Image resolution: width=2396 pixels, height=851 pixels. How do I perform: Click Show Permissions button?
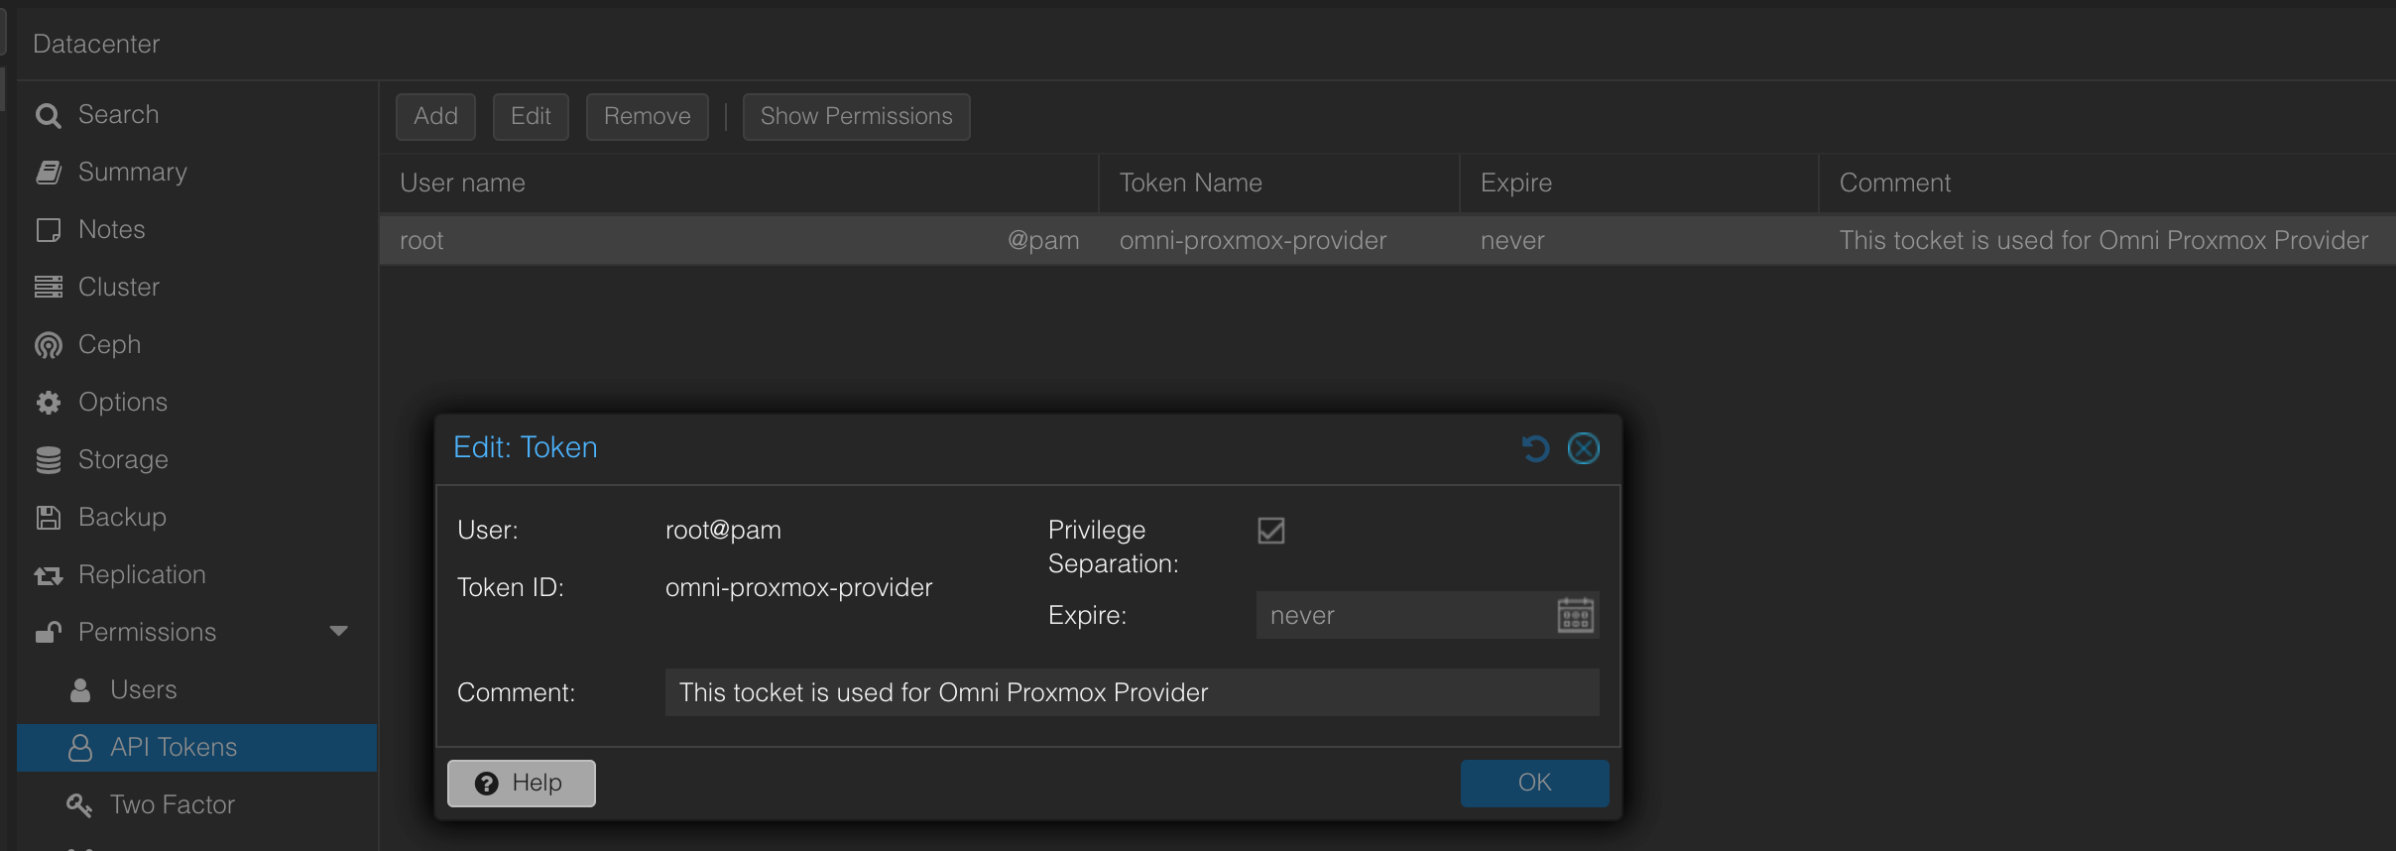856,117
